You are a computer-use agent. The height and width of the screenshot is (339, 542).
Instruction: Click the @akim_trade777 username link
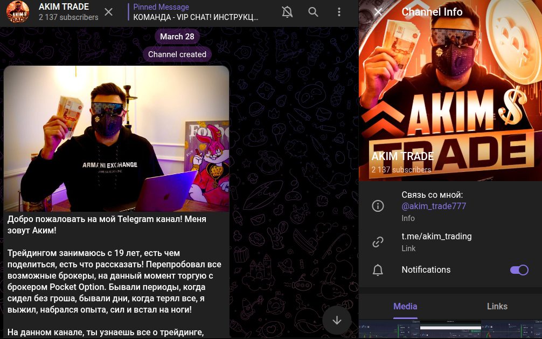(434, 206)
